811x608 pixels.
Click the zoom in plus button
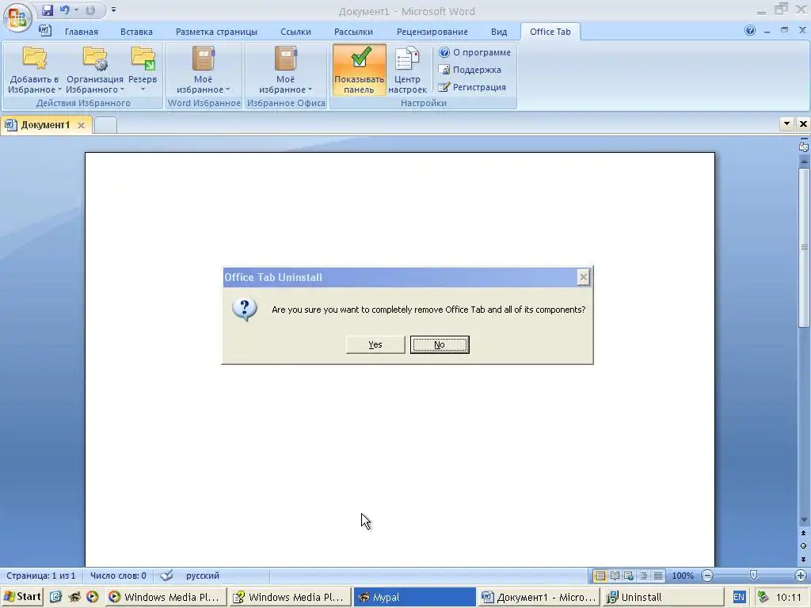[800, 576]
